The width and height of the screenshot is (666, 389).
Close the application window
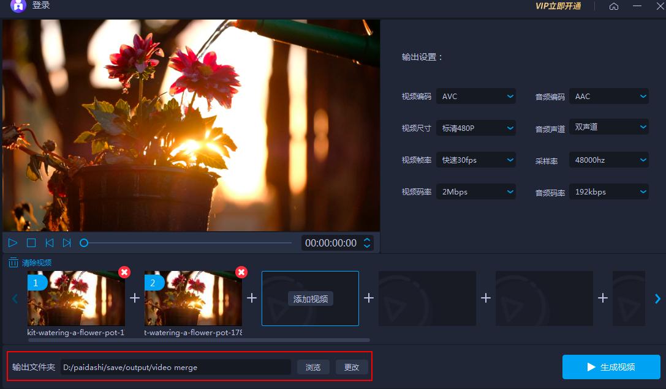[x=661, y=6]
